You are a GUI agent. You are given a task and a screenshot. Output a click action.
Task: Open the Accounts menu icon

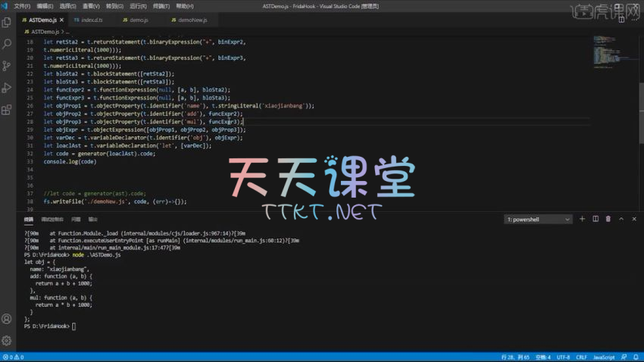7,319
